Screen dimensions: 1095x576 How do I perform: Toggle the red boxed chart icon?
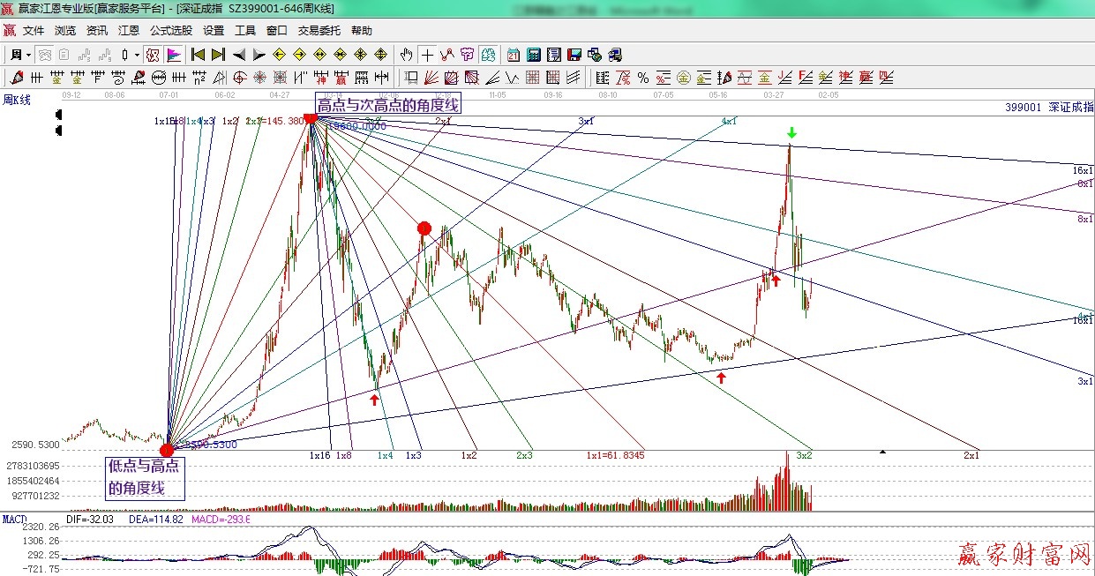[x=153, y=55]
